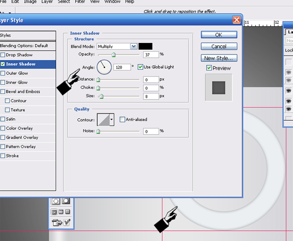The image size is (293, 241).
Task: Open the Select menu
Action: [x=63, y=1]
